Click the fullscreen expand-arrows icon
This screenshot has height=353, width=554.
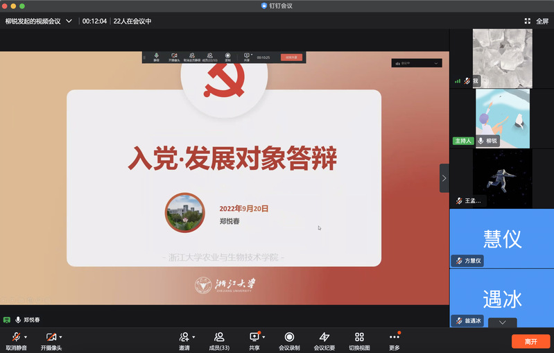click(x=528, y=21)
